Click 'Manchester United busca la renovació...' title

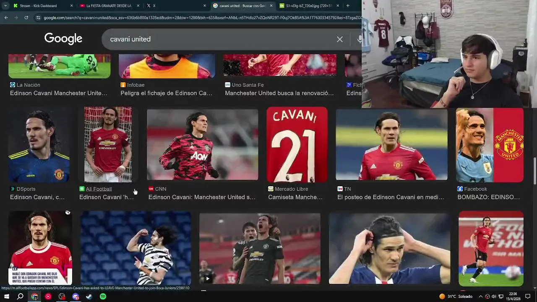click(279, 93)
